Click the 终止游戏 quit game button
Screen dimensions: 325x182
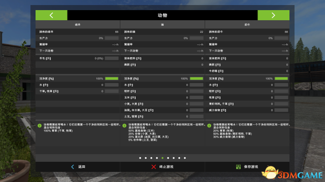(x=162, y=167)
